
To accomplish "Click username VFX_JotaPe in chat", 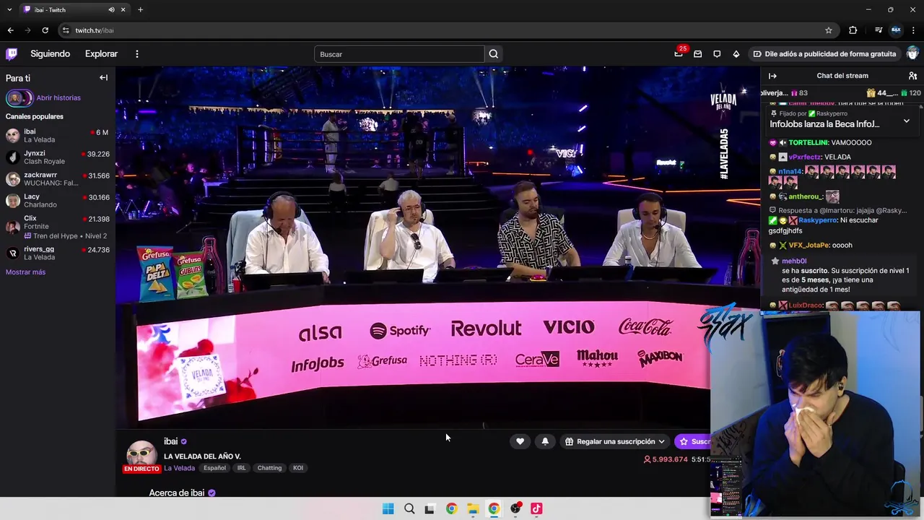I will (x=808, y=246).
